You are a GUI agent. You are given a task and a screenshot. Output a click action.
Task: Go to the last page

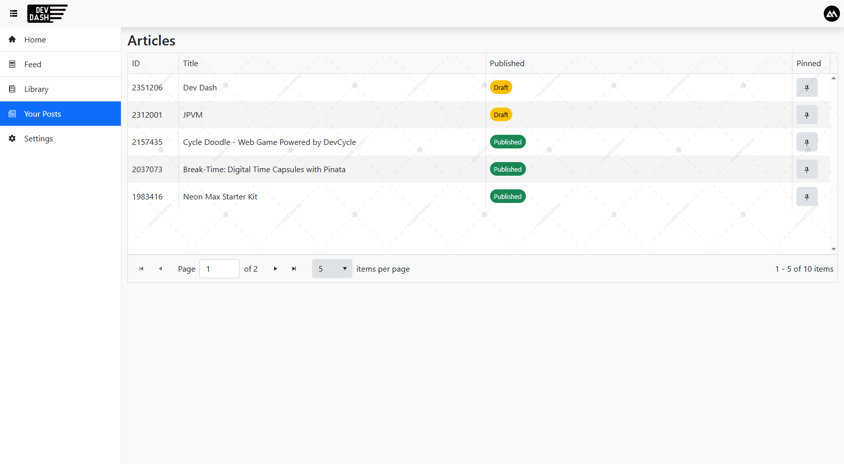(294, 269)
